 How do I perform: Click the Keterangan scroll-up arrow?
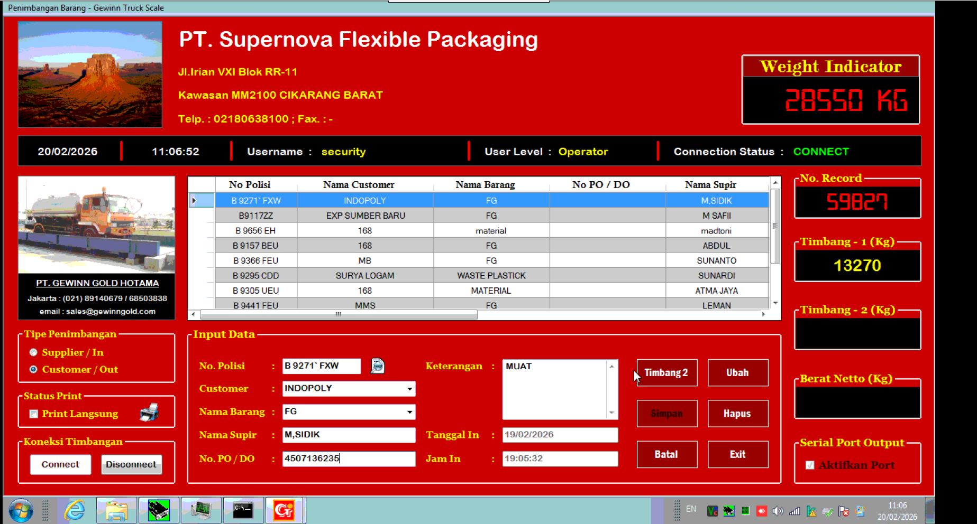[612, 366]
